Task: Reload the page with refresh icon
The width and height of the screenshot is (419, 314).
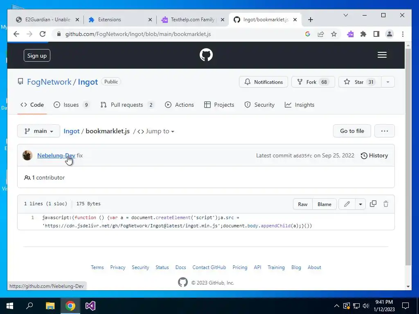Action: tap(43, 34)
